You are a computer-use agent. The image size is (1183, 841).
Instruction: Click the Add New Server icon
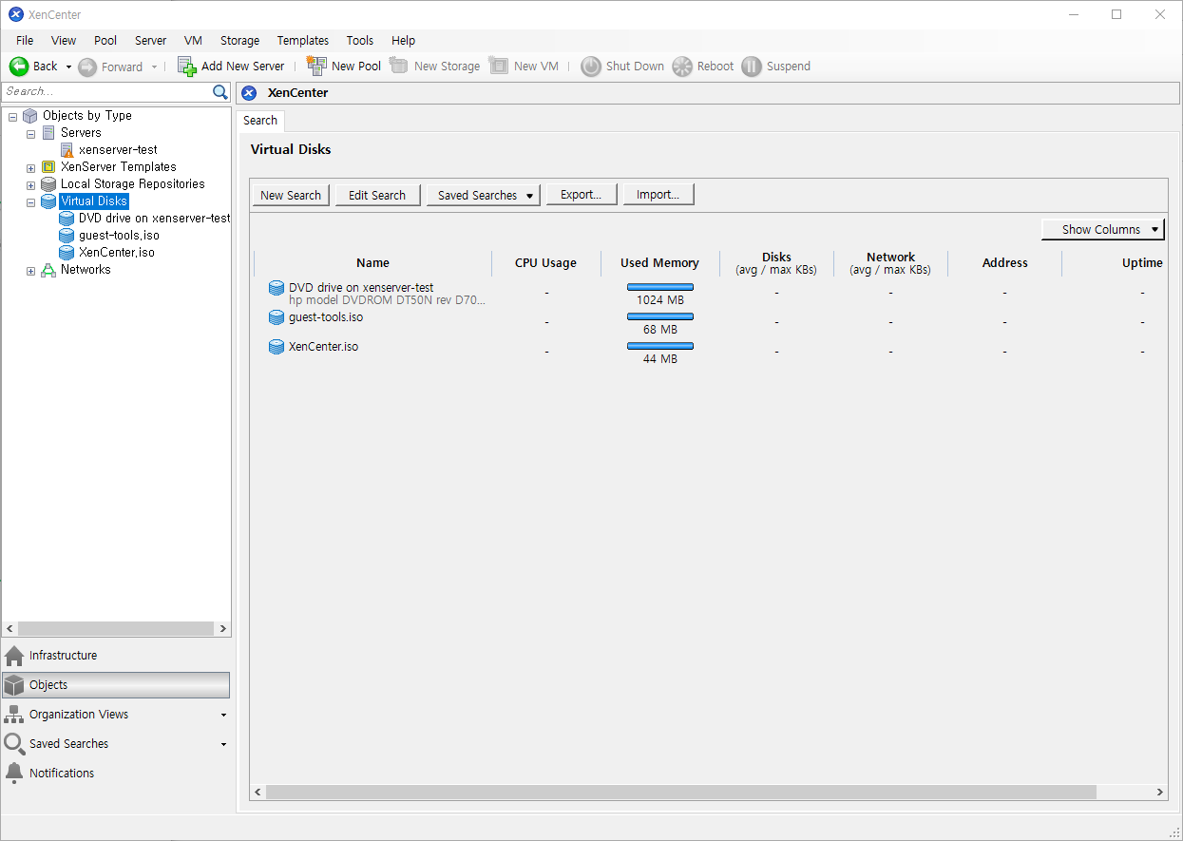(x=187, y=67)
